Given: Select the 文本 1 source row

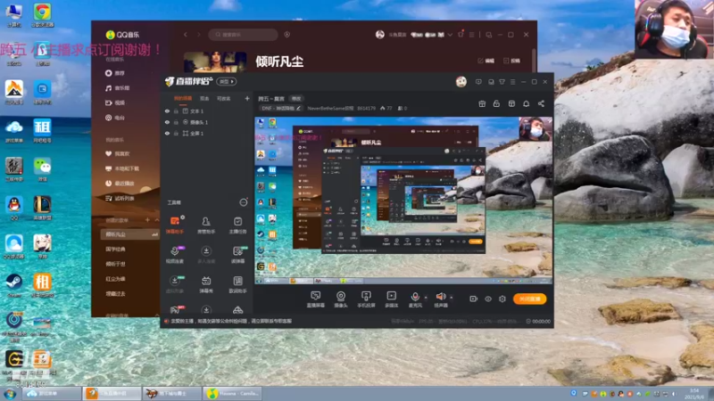Looking at the screenshot, I should tap(207, 110).
